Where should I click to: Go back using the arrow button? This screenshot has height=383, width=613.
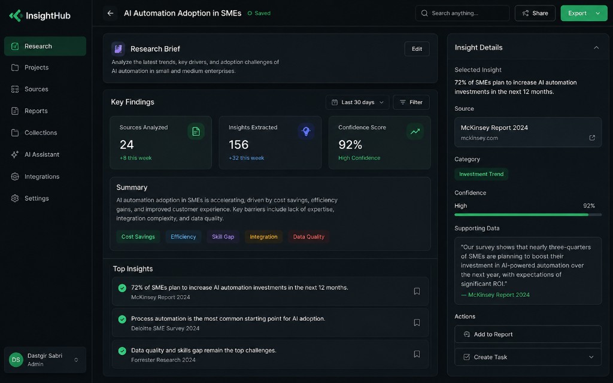click(110, 13)
